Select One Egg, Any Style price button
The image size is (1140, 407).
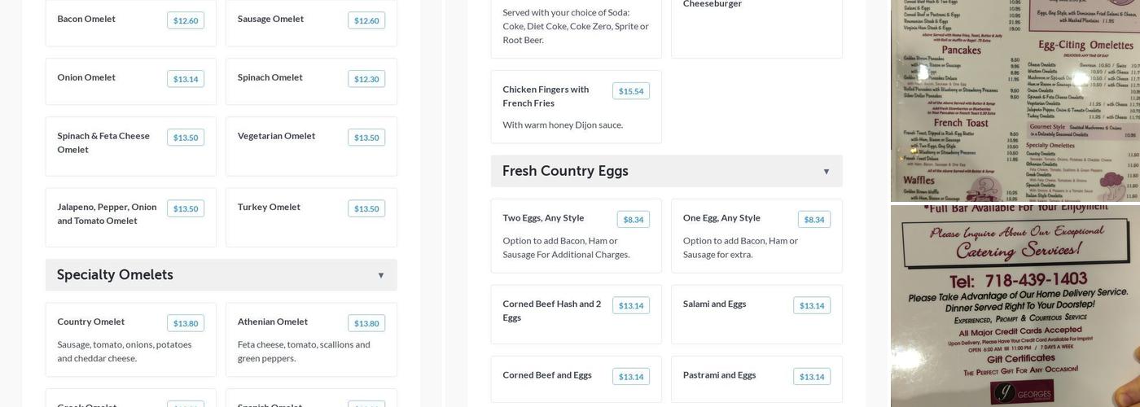click(813, 220)
